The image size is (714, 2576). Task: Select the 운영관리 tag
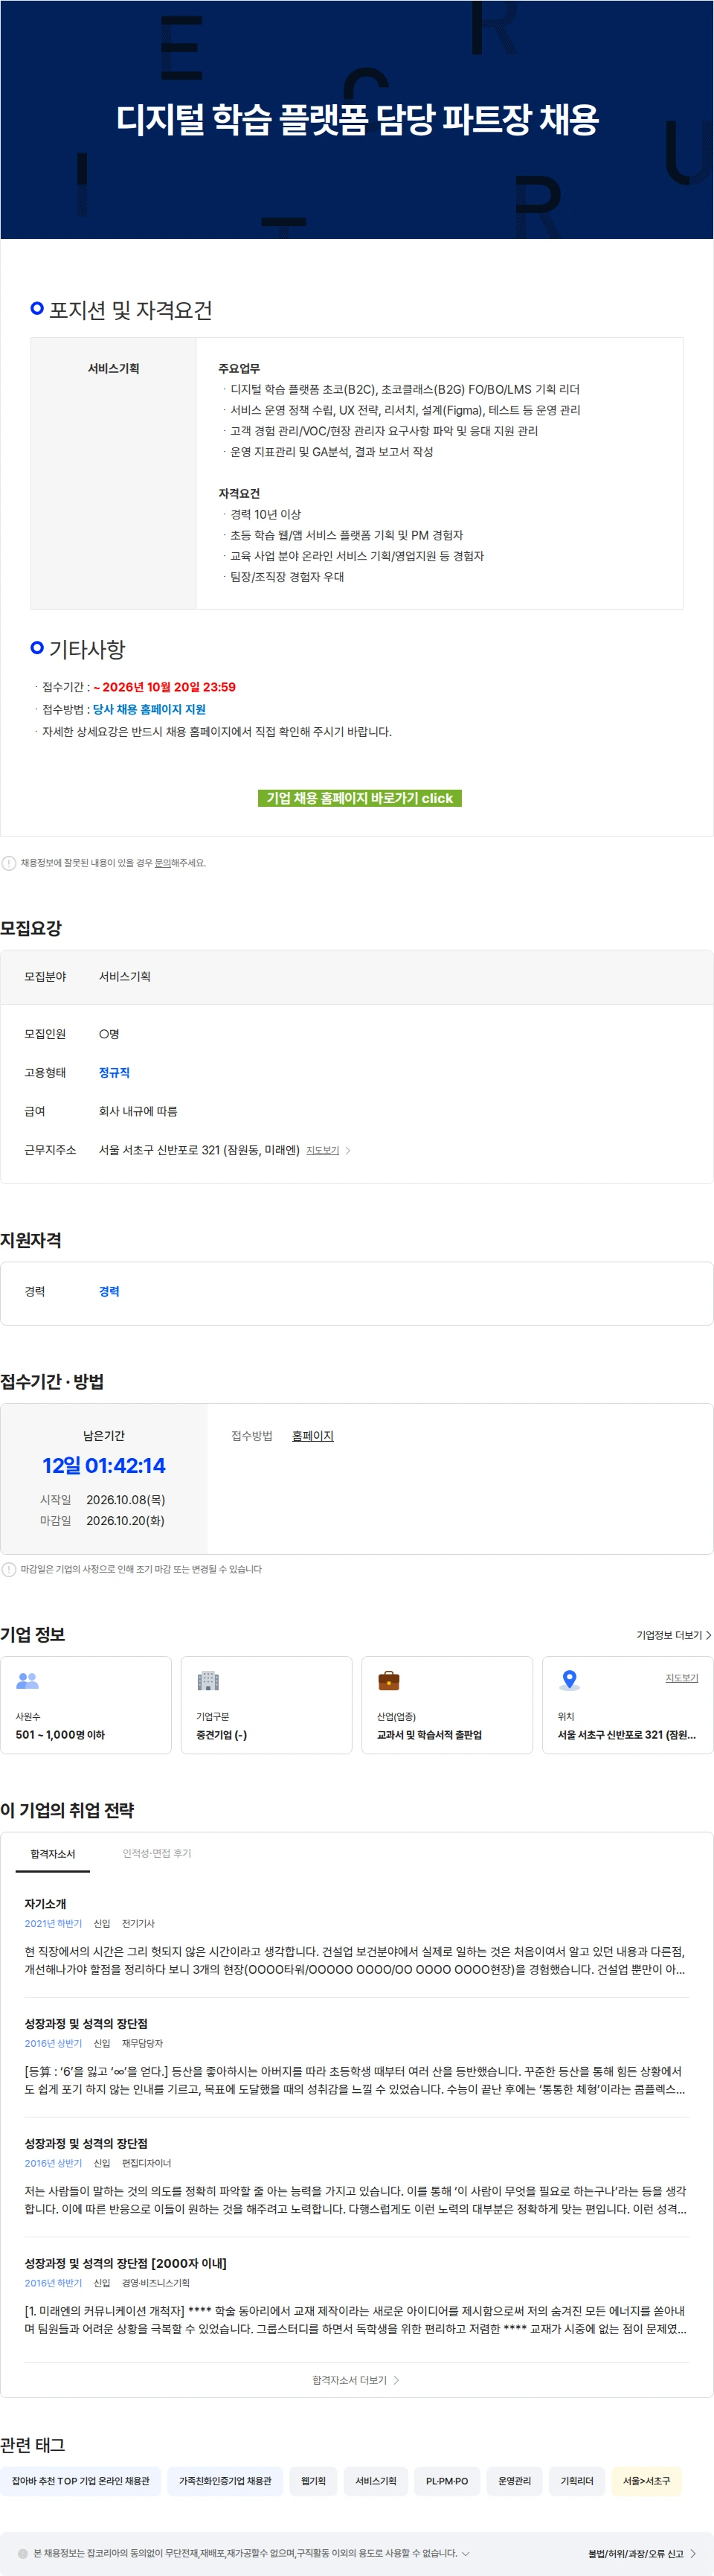point(514,2481)
